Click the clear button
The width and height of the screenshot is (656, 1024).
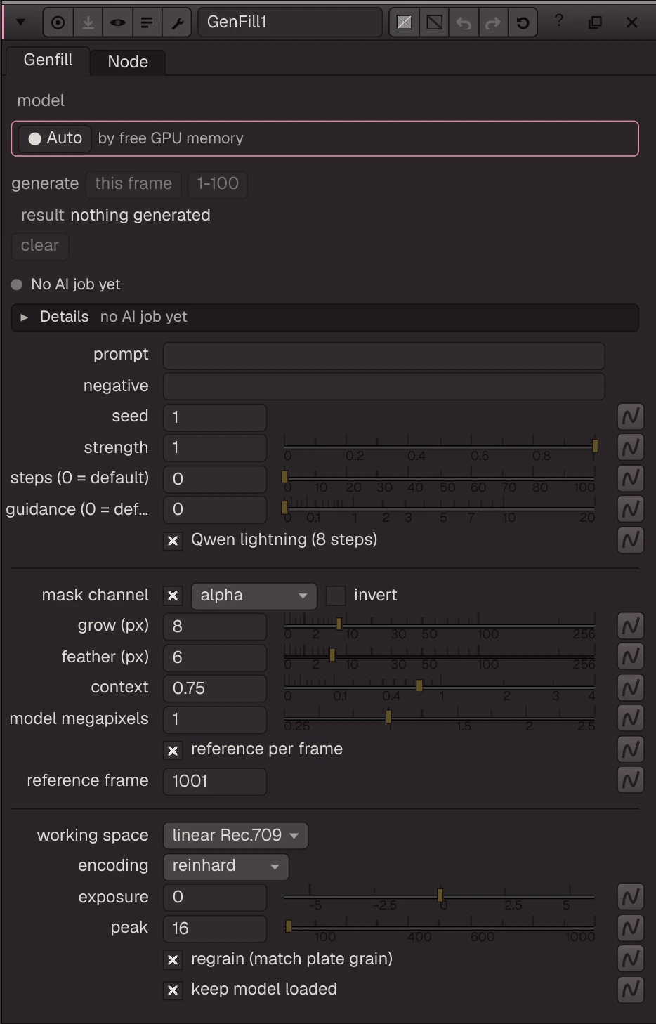[x=40, y=246]
